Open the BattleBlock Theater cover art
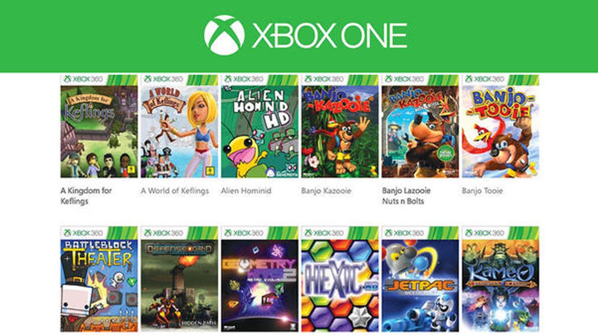 99,279
